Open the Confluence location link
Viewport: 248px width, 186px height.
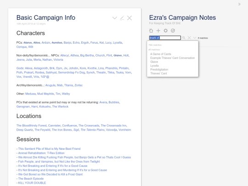(x=69, y=125)
